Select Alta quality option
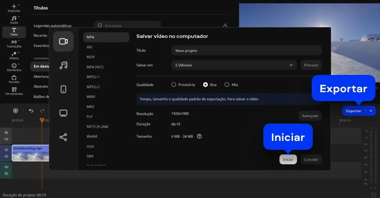This screenshot has height=198, width=380. [227, 85]
